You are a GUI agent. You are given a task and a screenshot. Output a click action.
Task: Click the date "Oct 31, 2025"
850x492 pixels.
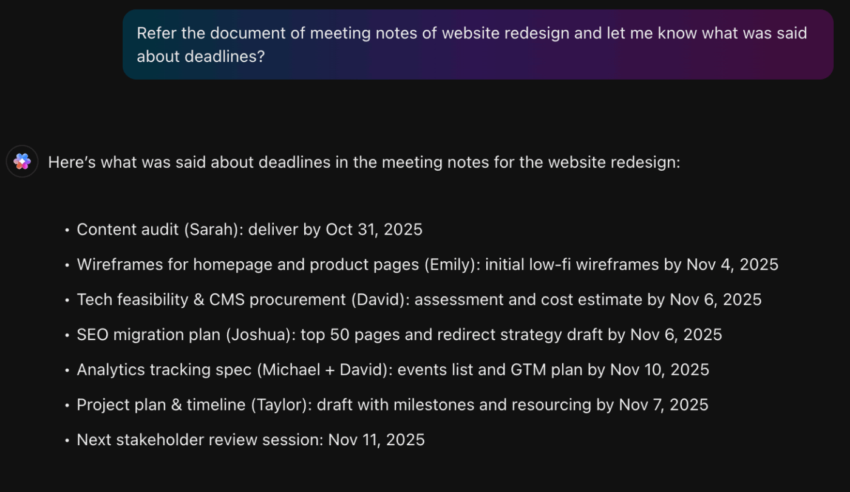(x=374, y=230)
